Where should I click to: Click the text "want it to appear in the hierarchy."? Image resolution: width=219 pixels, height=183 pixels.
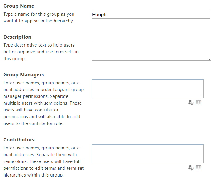(x=38, y=21)
